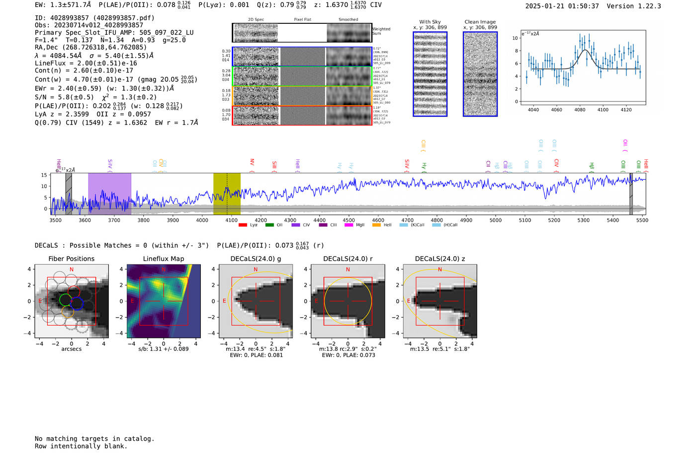Click the orange CIII label above the spectrum

[423, 146]
